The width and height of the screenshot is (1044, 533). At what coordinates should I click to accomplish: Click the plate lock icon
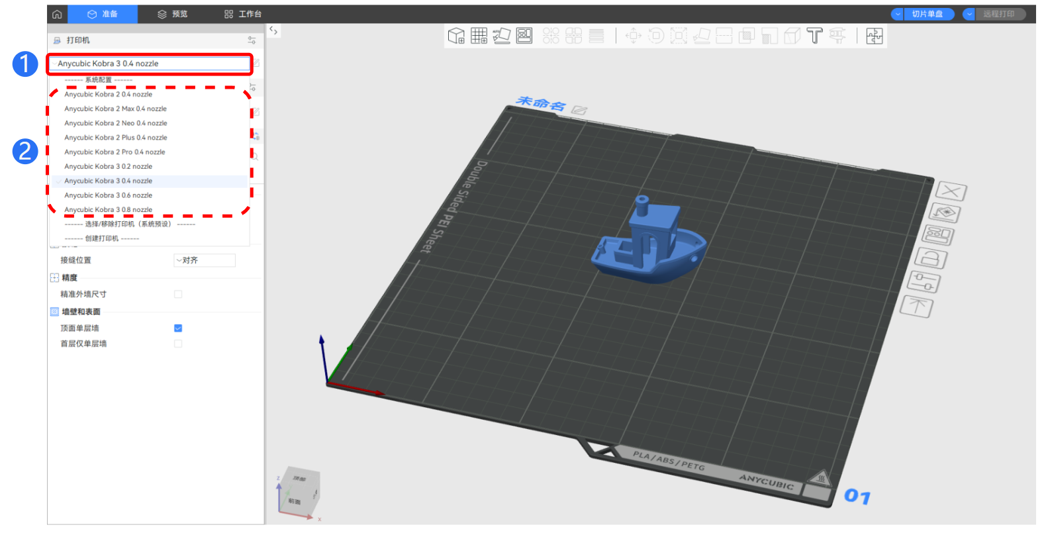(x=931, y=258)
